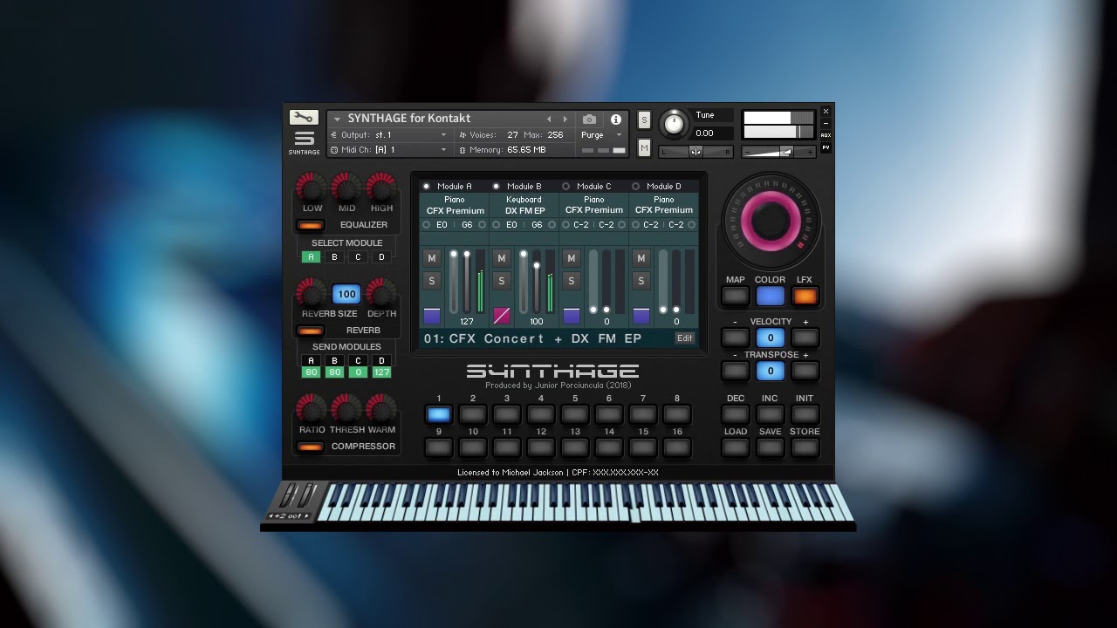Mute Module A with its M button
This screenshot has width=1117, height=628.
click(431, 258)
